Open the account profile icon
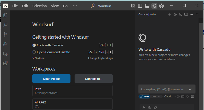204x110 pixels. click(x=161, y=6)
